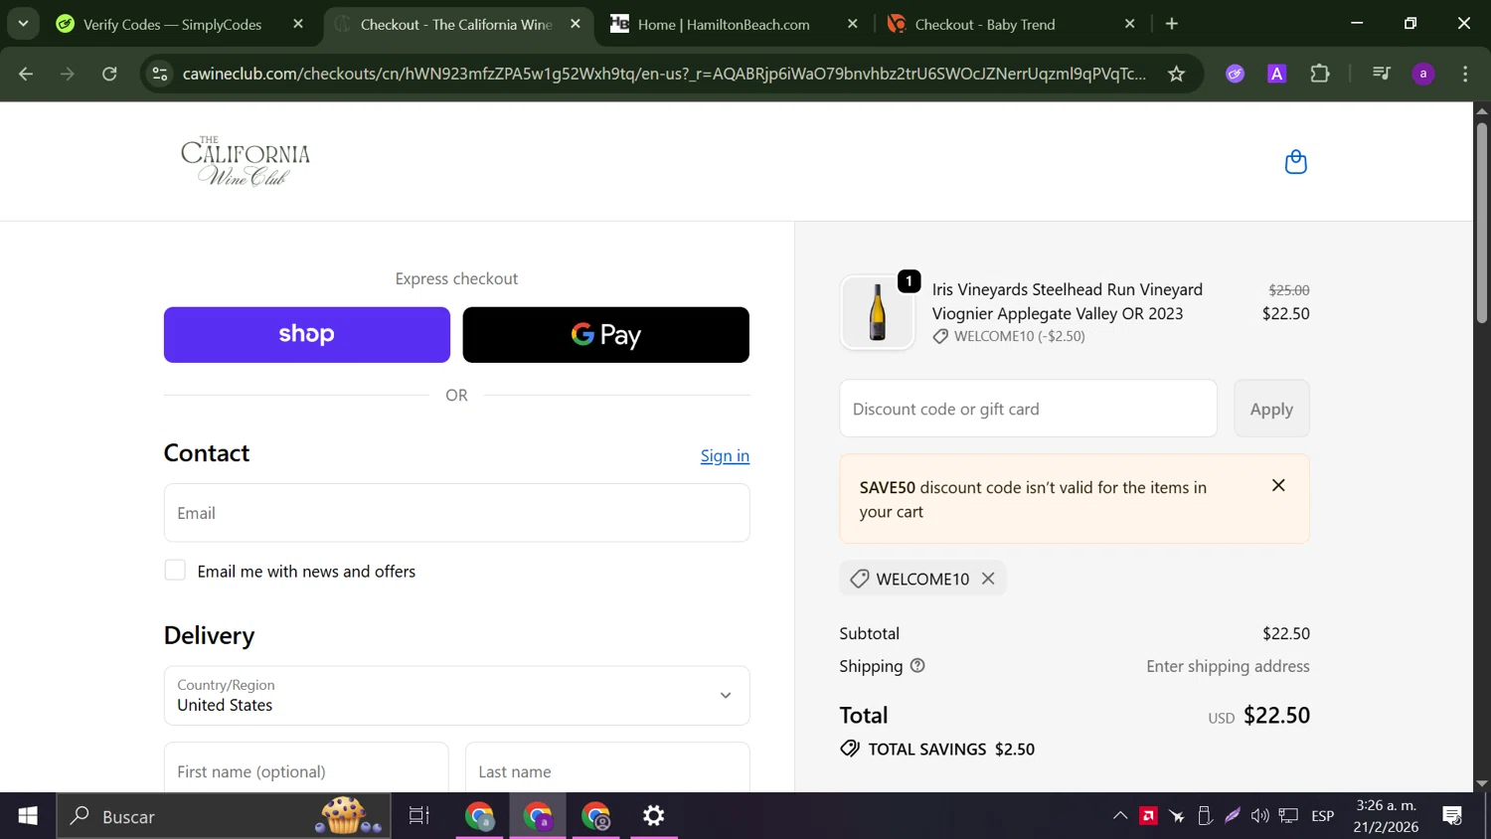
Task: Pay with Shop Pay express button
Action: click(x=306, y=335)
